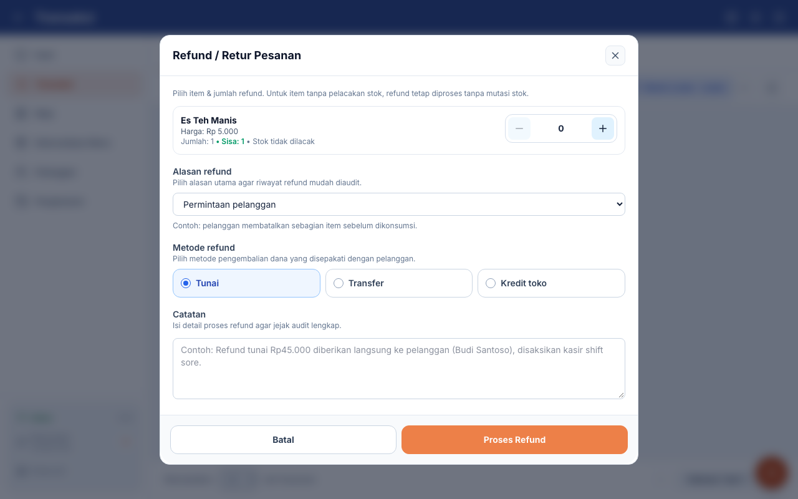798x499 pixels.
Task: Click the green Sisa: 1 text
Action: (x=233, y=142)
